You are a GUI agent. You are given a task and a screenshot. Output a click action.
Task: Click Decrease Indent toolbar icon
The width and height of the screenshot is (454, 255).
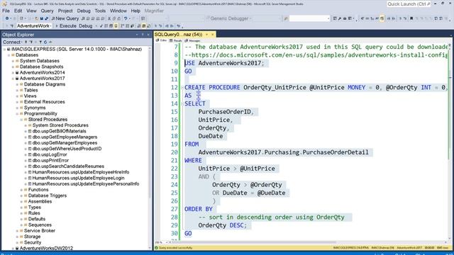pos(167,26)
